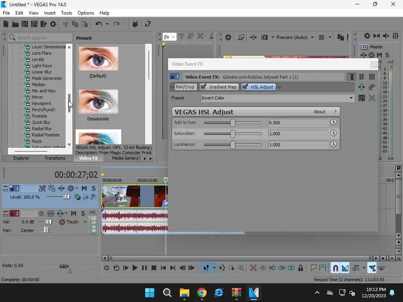Enable the Gradient Map effect checkbox
Viewport: 403px width, 302px height.
(203, 87)
